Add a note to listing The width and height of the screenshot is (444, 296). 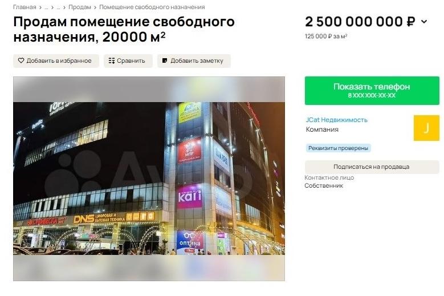(194, 60)
